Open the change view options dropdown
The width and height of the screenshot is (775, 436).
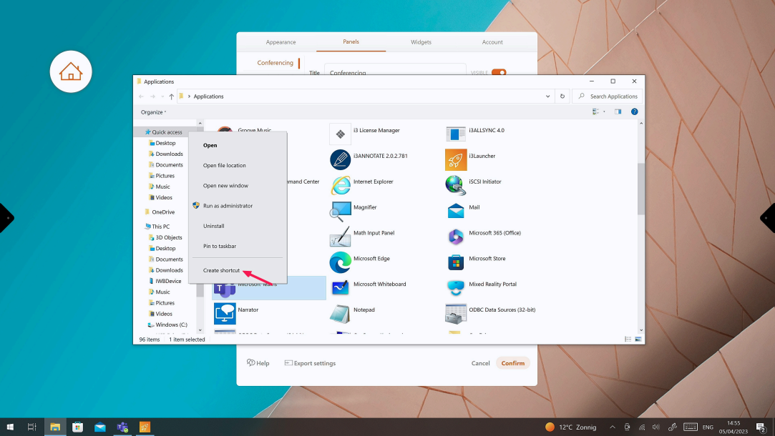[605, 112]
